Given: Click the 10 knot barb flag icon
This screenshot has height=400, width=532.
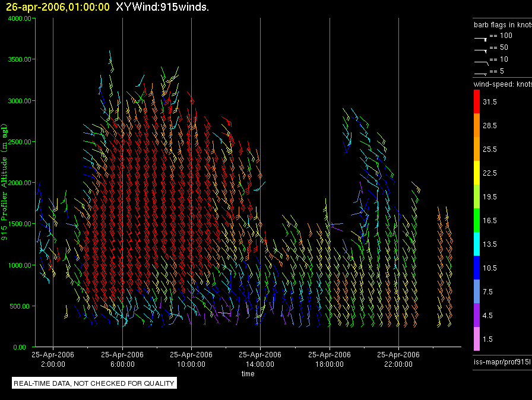Looking at the screenshot, I should tap(481, 61).
